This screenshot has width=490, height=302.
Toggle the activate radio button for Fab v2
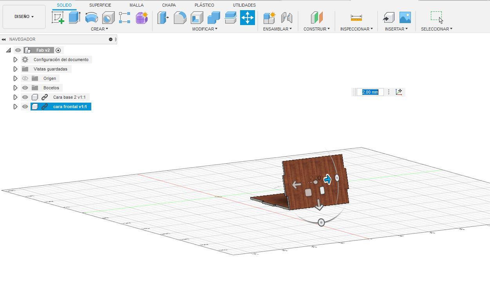pos(58,50)
